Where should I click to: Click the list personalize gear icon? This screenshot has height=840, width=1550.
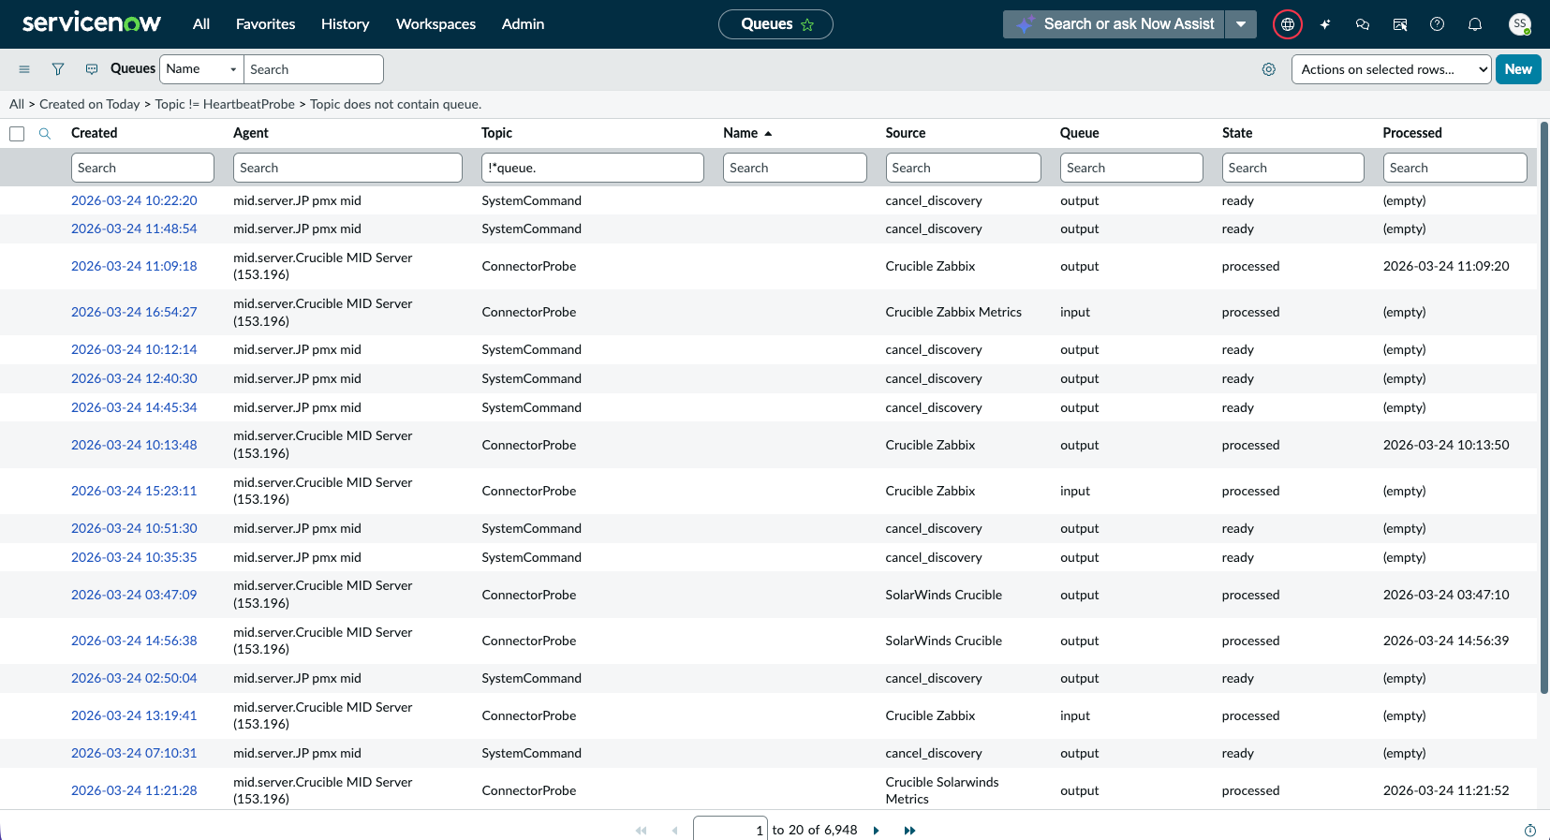1269,69
